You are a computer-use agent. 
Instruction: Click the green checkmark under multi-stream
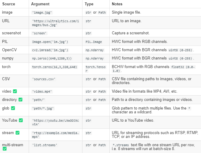[5, 149]
